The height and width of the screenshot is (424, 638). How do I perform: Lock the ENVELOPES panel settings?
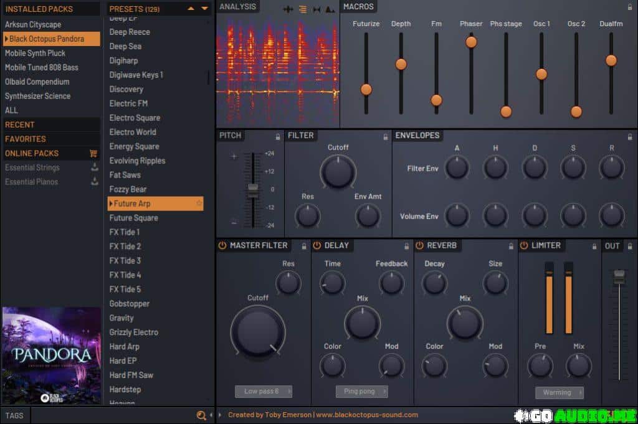coord(629,135)
